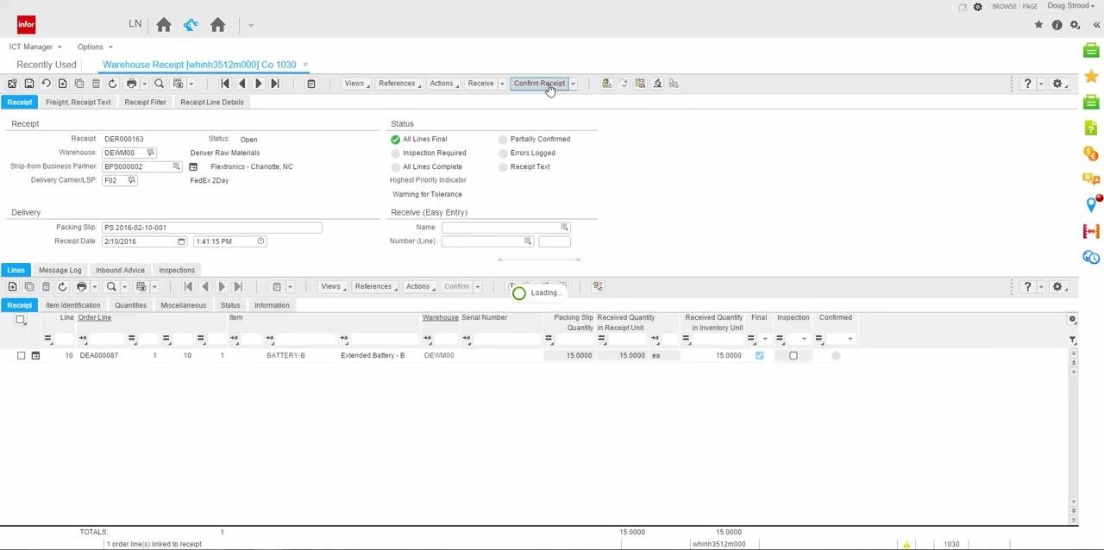Open the Options dropdown menu
1104x550 pixels.
coord(95,47)
